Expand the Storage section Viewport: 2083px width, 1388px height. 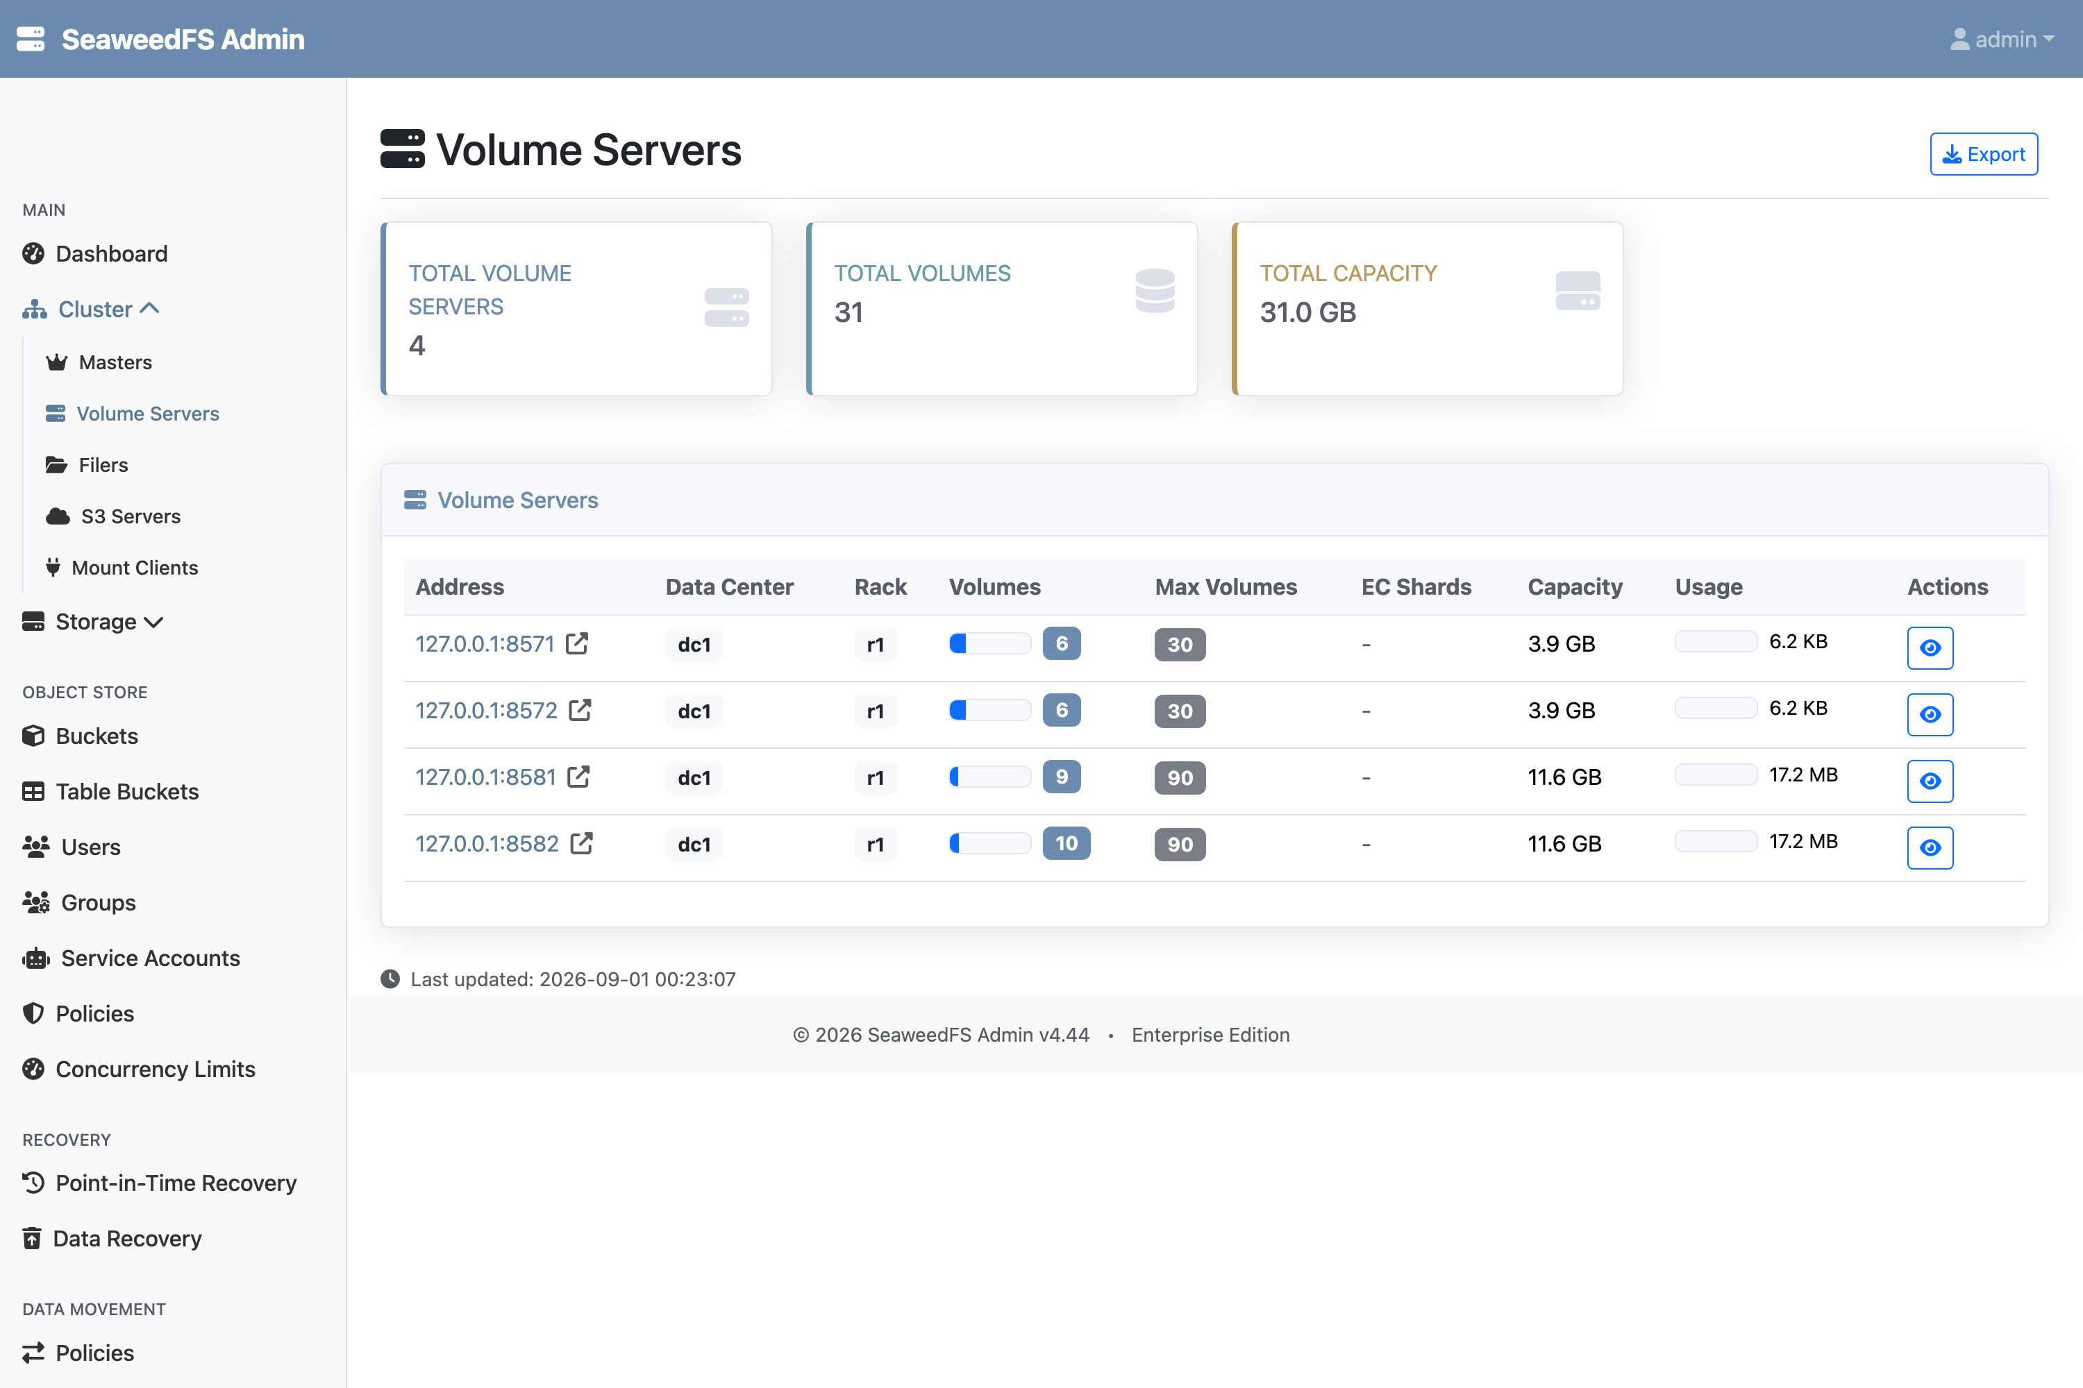(93, 623)
